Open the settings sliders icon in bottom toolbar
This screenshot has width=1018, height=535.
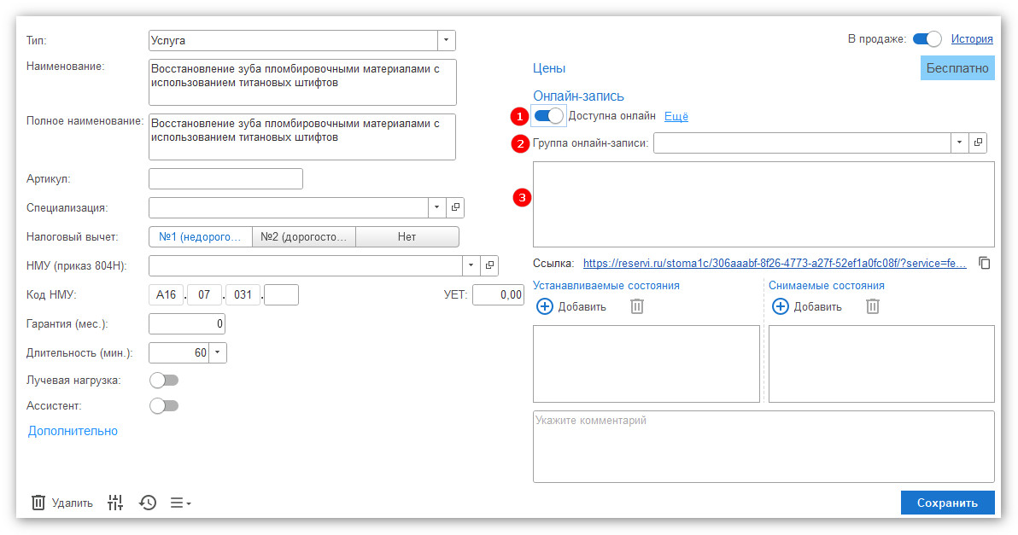[x=115, y=503]
